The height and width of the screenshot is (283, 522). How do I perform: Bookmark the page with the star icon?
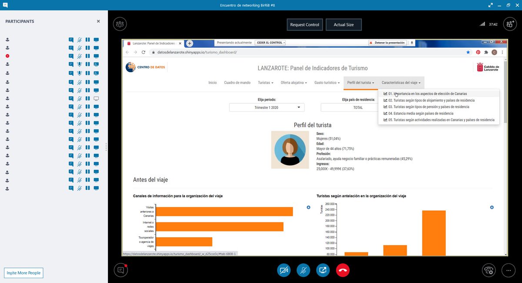tap(468, 52)
